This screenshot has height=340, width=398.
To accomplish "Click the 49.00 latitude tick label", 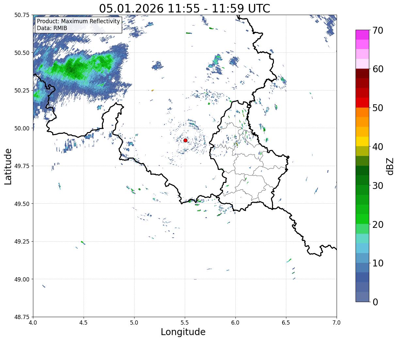I will pos(22,279).
